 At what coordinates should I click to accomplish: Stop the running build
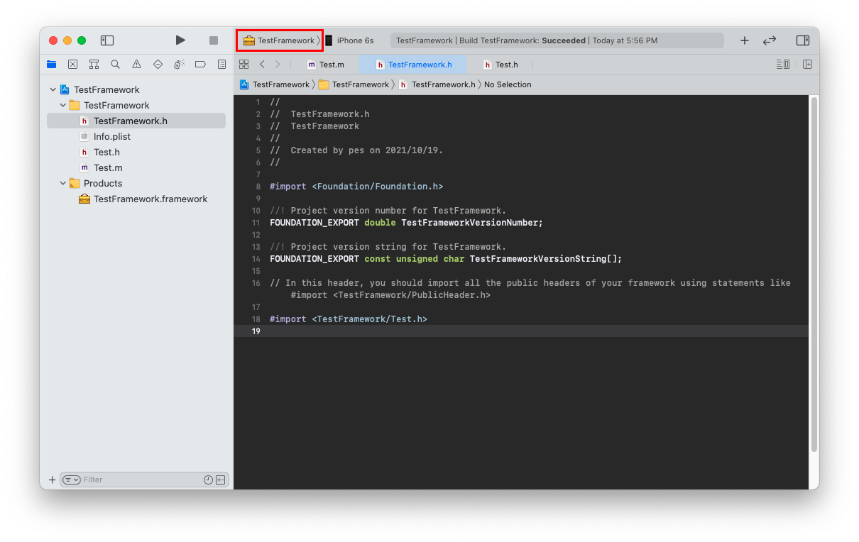[x=214, y=40]
